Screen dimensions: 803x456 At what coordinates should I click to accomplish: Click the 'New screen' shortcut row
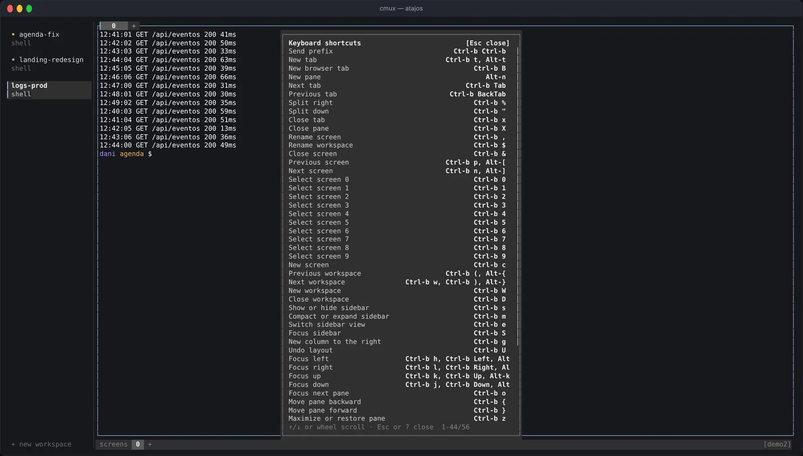[x=397, y=265]
